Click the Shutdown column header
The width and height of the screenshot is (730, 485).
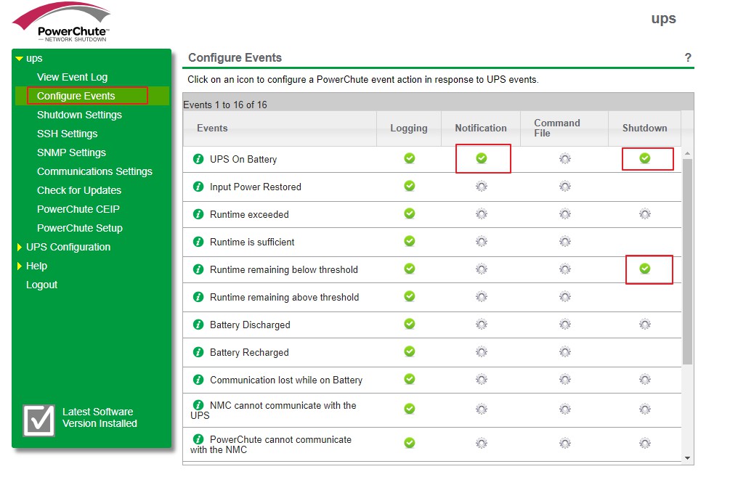644,128
